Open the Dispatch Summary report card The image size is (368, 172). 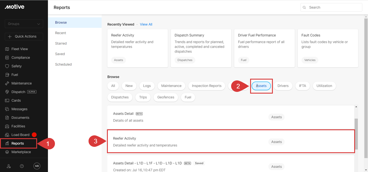click(201, 48)
